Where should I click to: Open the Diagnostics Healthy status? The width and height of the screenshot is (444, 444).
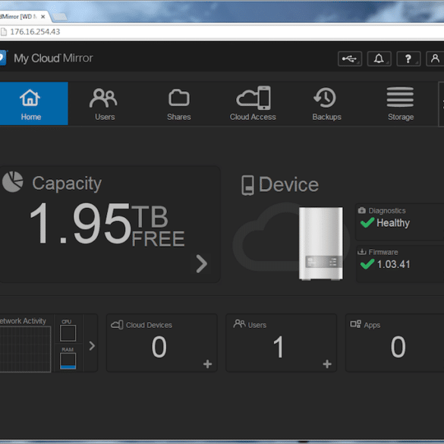click(x=399, y=222)
